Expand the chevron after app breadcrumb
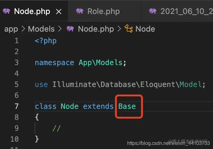The image size is (213, 149). 23,29
